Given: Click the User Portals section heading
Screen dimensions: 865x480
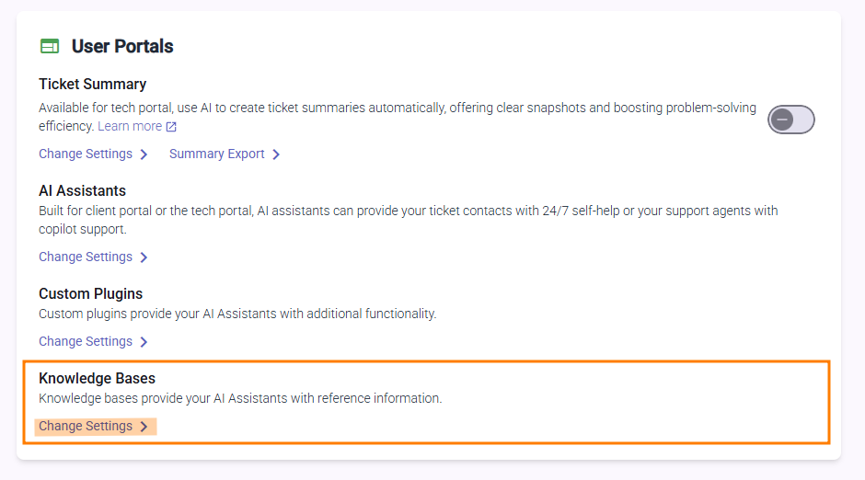Looking at the screenshot, I should tap(122, 46).
